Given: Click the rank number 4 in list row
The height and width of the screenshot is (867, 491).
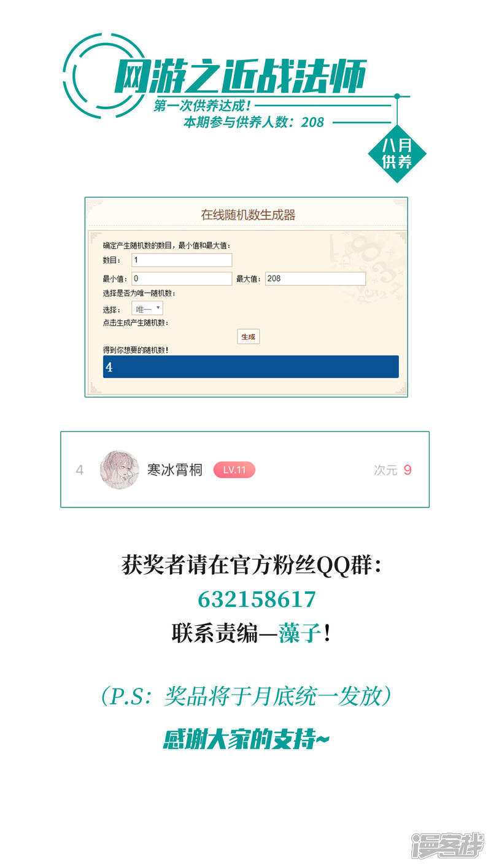Looking at the screenshot, I should pos(79,470).
